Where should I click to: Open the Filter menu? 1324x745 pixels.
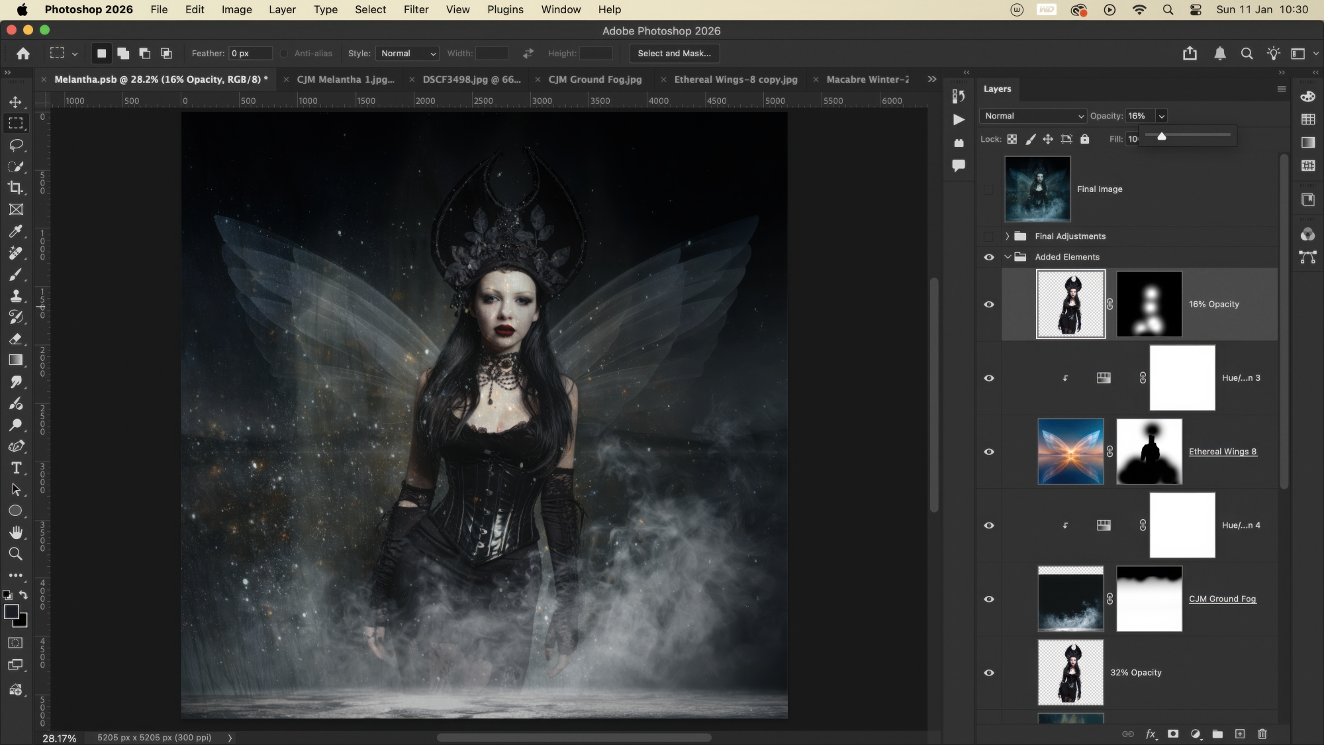click(416, 10)
